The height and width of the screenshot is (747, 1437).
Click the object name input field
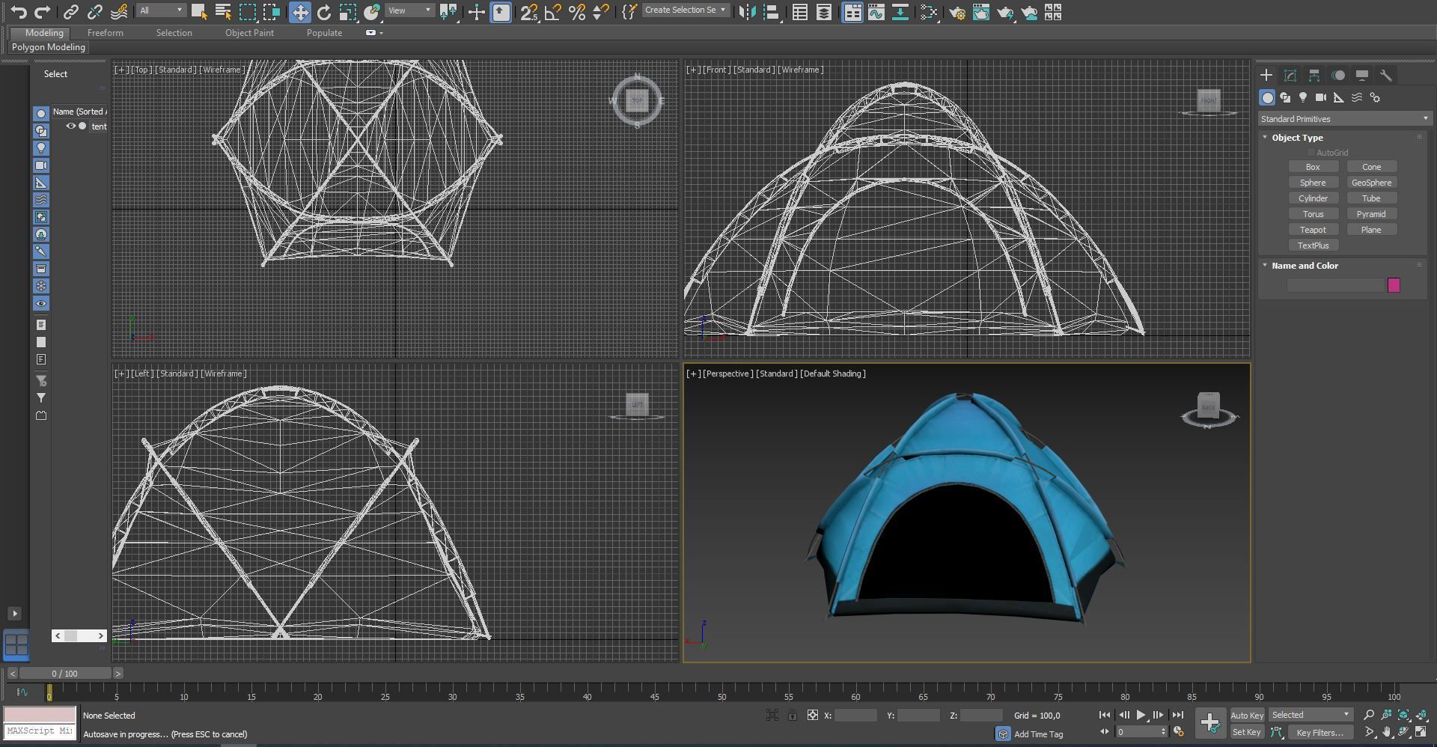[x=1336, y=285]
